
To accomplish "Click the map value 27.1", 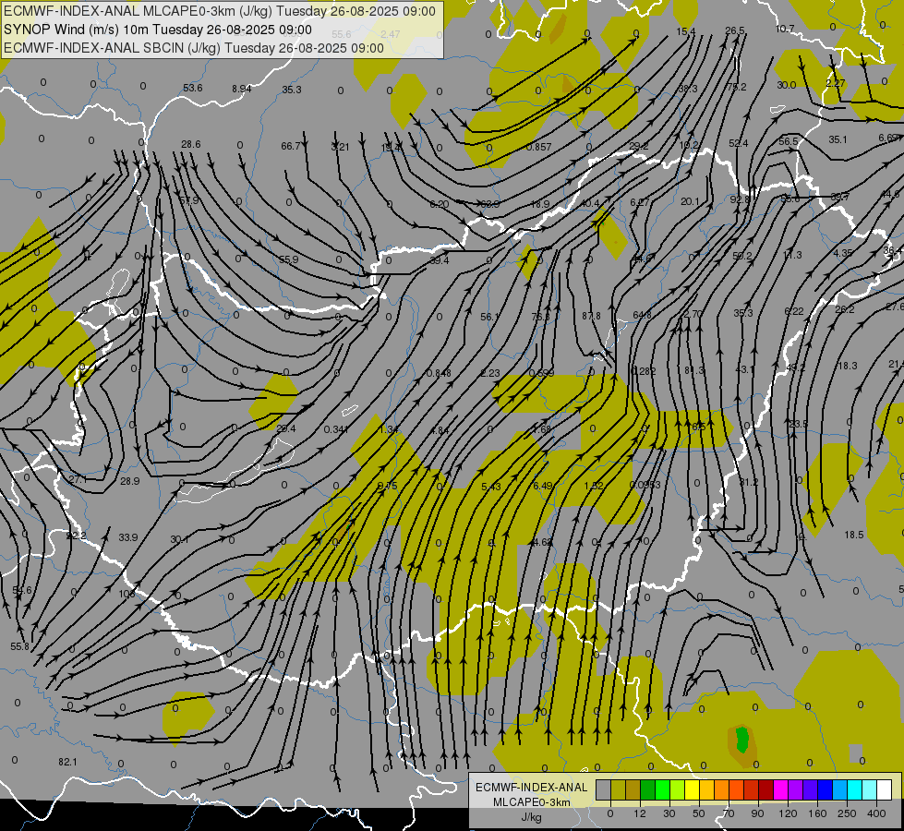I will (78, 479).
